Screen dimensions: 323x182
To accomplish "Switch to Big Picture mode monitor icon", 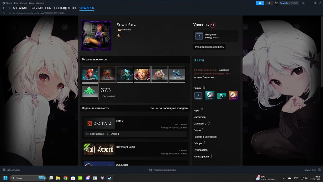I will (x=303, y=3).
